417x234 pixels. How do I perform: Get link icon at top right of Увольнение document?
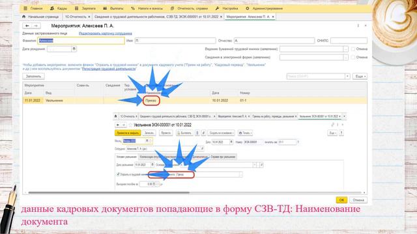332,125
